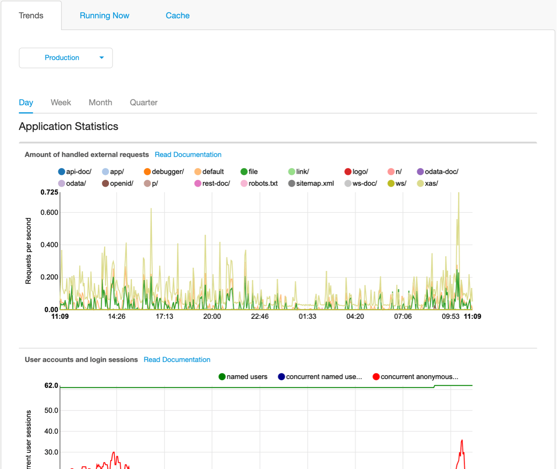557x469 pixels.
Task: Click the sitemap.xml gray legend dot
Action: coord(292,183)
